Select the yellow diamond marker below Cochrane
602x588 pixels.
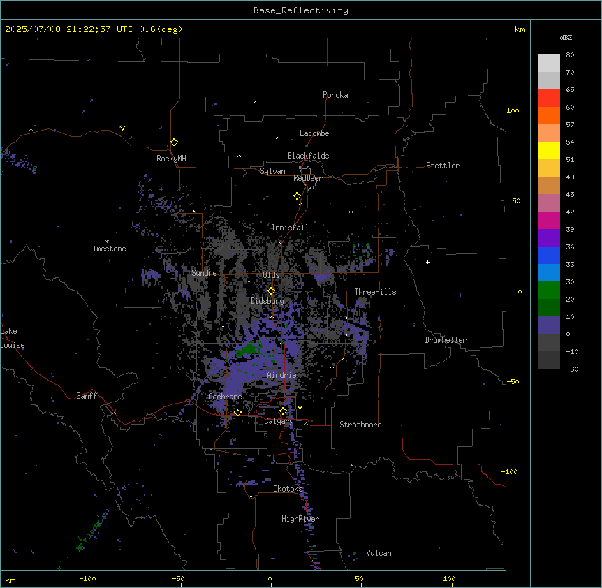point(237,413)
